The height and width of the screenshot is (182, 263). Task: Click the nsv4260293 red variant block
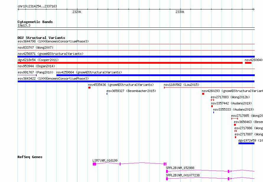tap(203, 94)
